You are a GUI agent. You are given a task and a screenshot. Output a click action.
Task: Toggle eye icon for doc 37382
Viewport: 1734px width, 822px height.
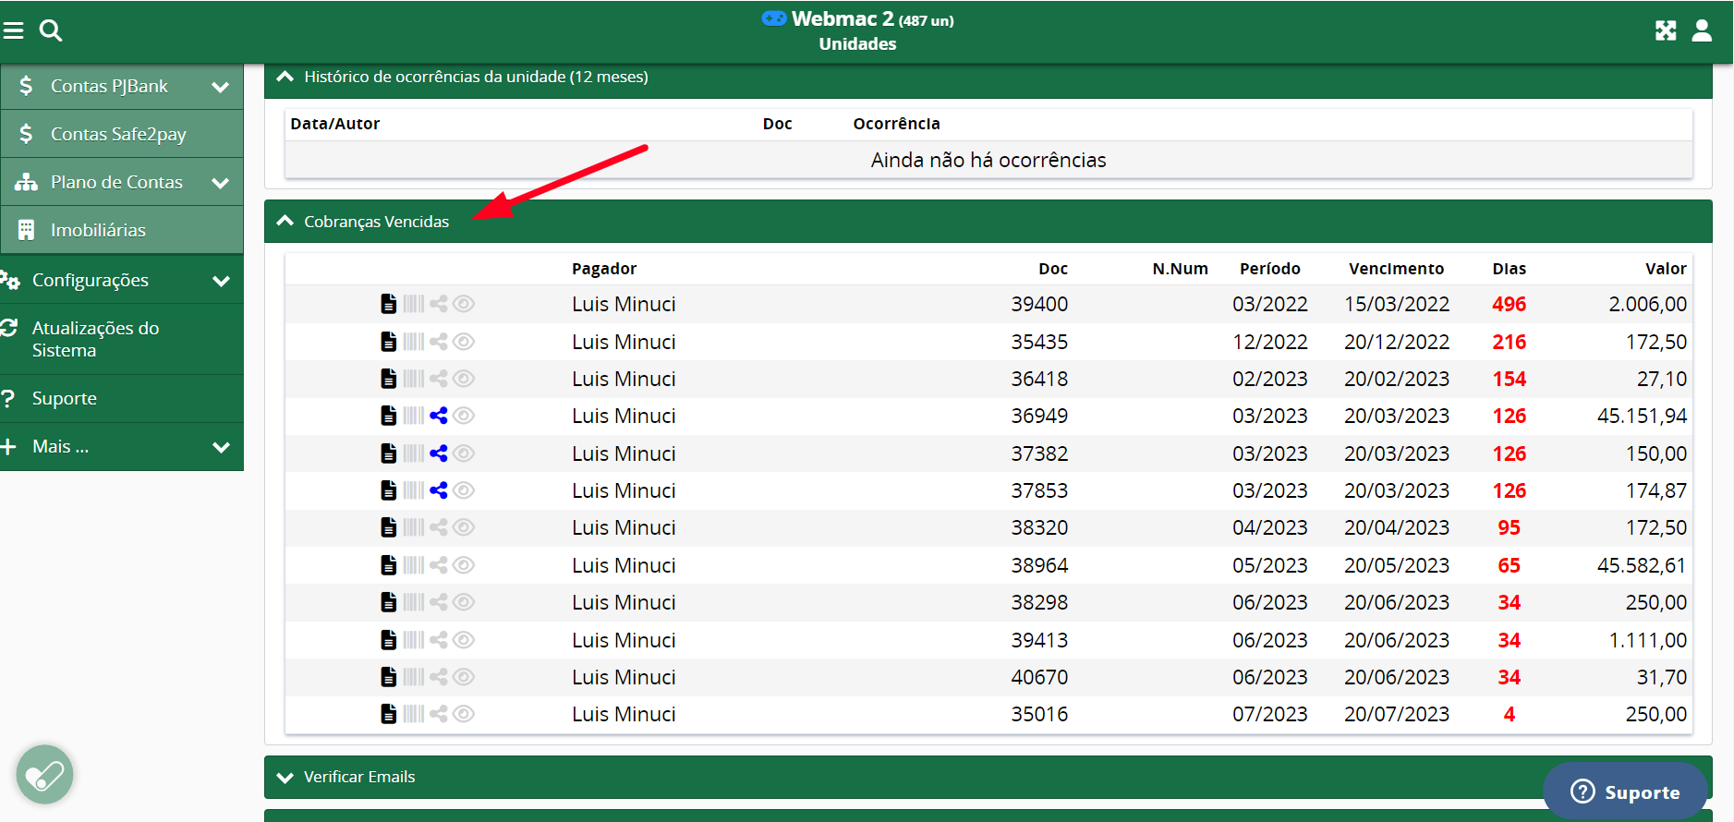tap(464, 453)
